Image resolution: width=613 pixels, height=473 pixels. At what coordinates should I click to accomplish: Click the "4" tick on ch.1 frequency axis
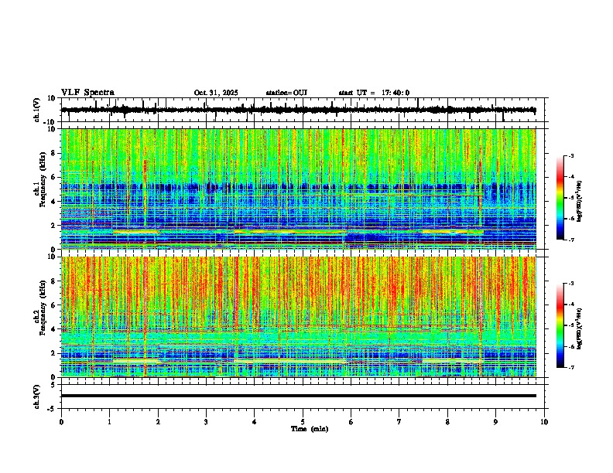(53, 202)
